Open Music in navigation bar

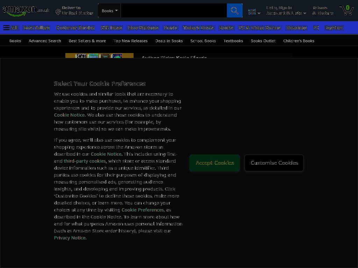tap(171, 28)
